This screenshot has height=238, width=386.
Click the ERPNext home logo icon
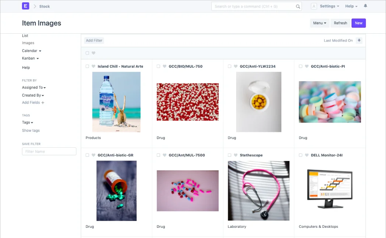point(25,6)
